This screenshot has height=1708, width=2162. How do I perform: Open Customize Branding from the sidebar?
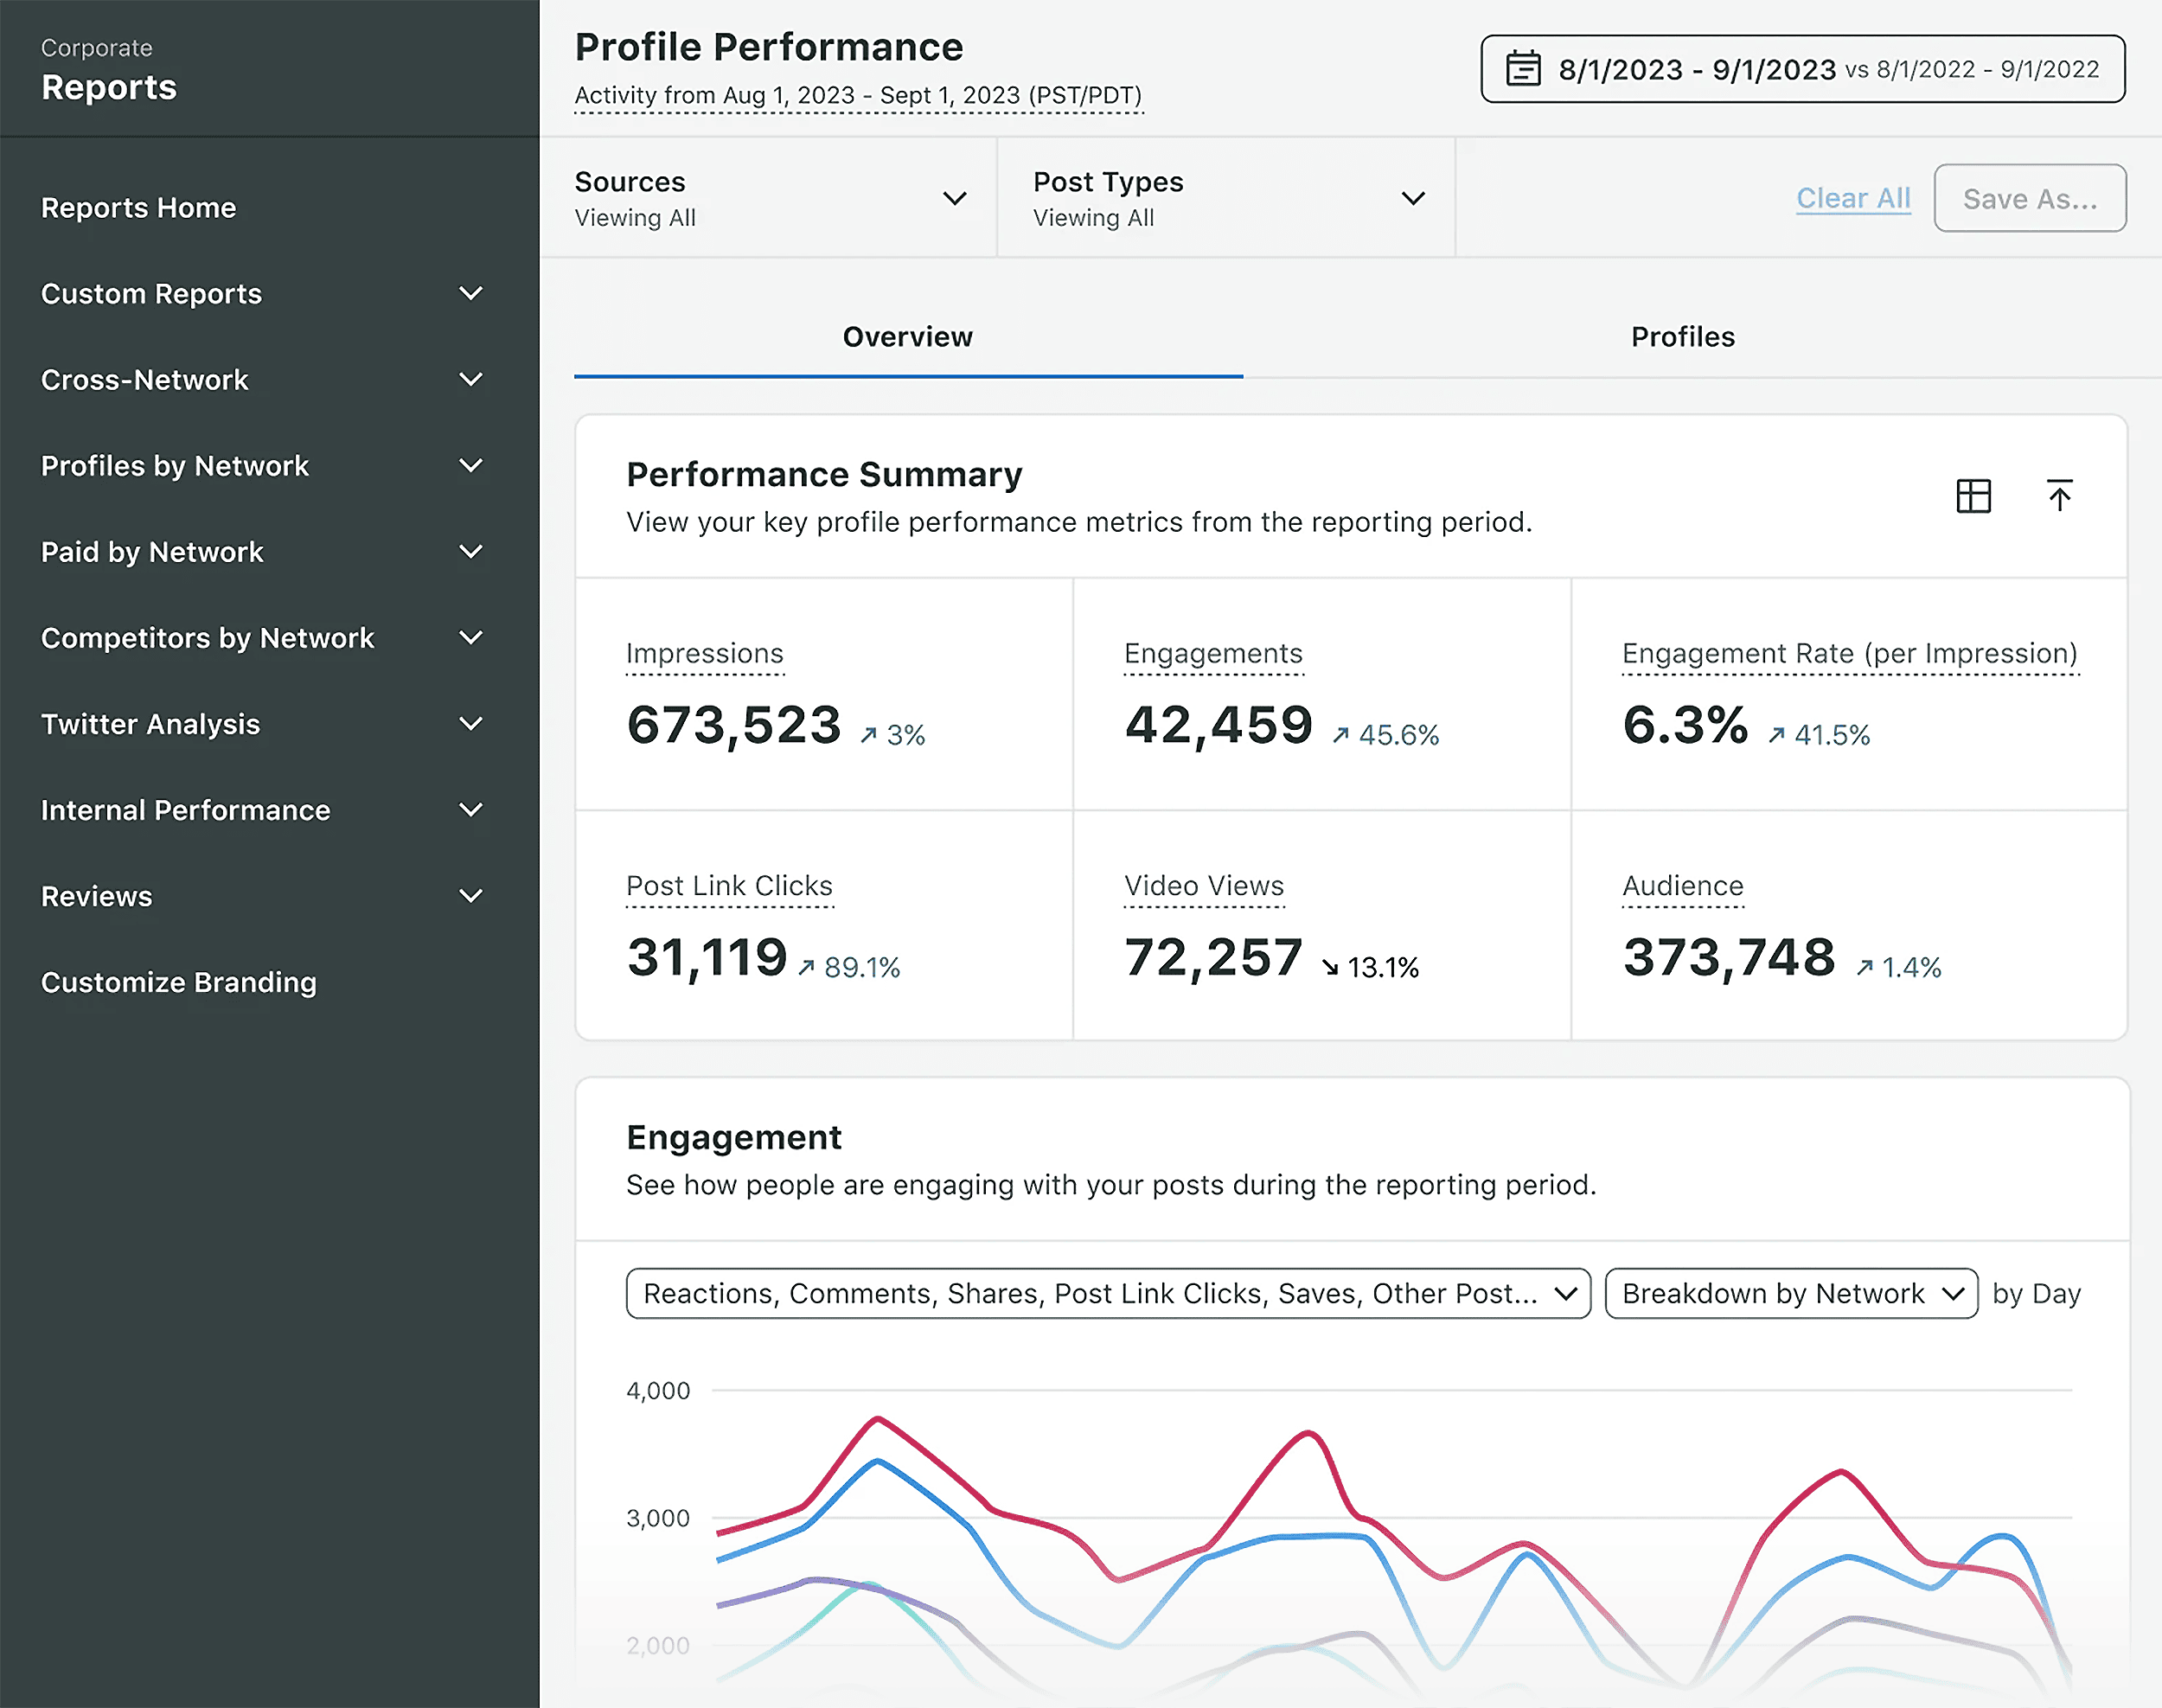[x=178, y=982]
